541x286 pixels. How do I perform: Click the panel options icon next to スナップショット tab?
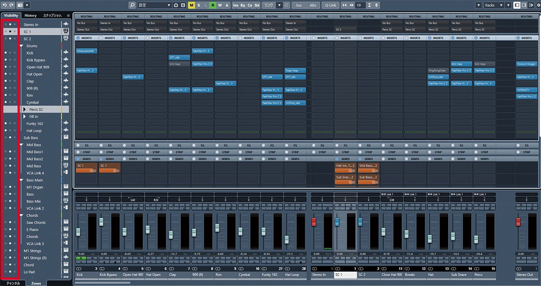(68, 15)
